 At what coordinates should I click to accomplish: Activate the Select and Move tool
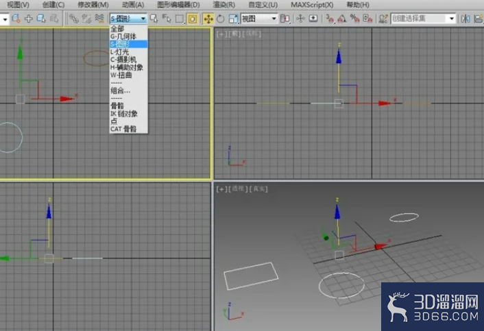(208, 19)
